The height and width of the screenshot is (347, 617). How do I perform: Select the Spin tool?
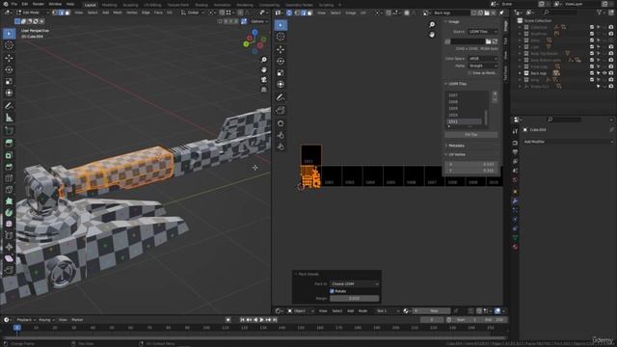click(9, 212)
